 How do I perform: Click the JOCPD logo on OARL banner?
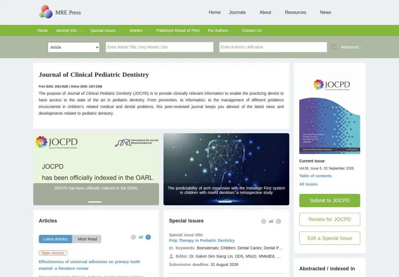(57, 142)
